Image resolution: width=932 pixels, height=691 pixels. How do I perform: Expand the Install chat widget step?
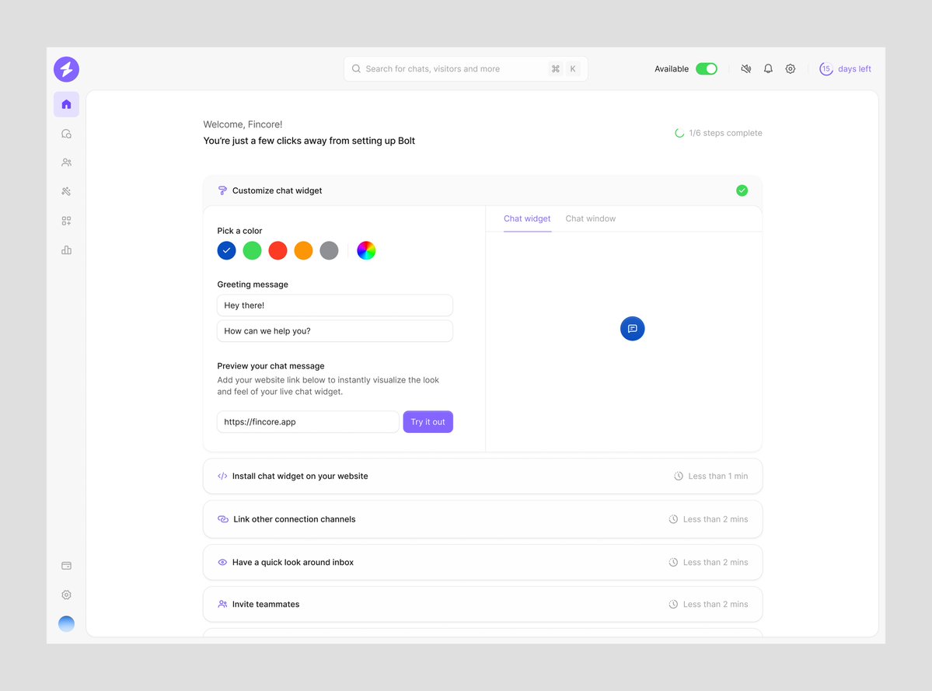[x=482, y=476]
